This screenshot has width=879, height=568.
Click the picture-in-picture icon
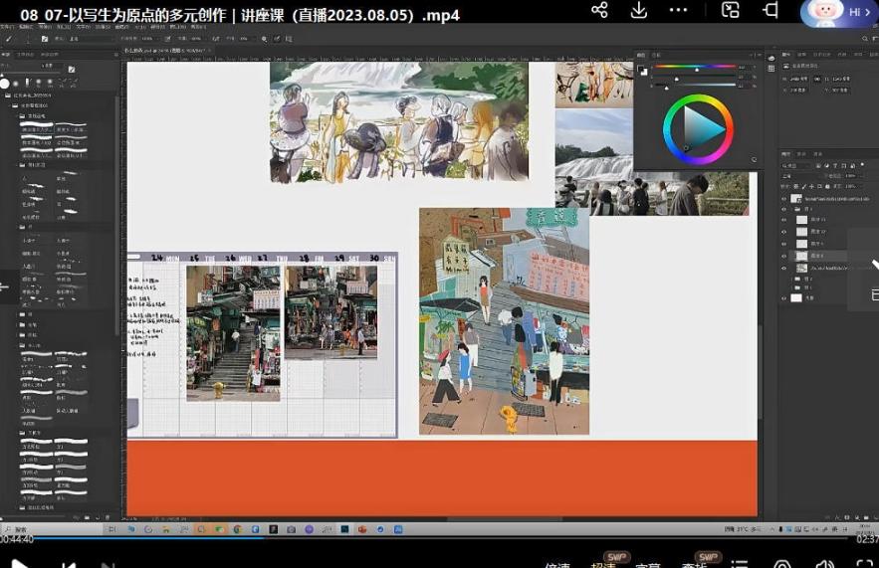(x=731, y=10)
